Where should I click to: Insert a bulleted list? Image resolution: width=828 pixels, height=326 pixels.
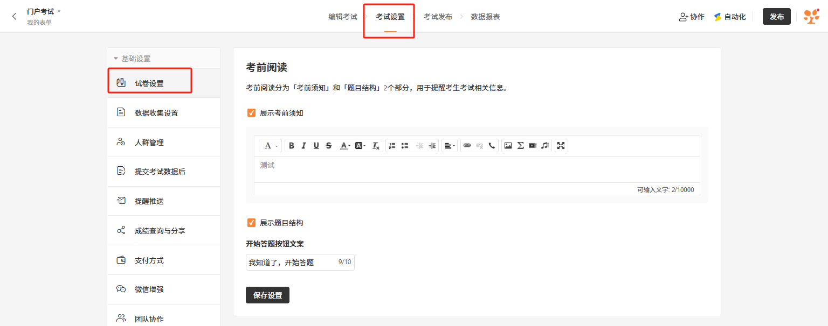click(405, 146)
